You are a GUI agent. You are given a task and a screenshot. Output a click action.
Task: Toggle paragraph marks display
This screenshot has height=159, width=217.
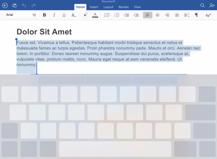(x=196, y=15)
